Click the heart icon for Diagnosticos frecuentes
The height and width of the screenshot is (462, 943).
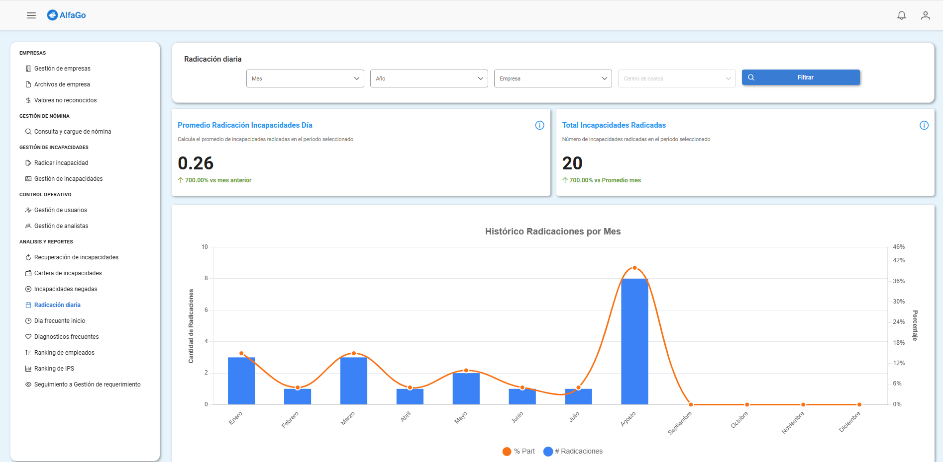click(28, 337)
